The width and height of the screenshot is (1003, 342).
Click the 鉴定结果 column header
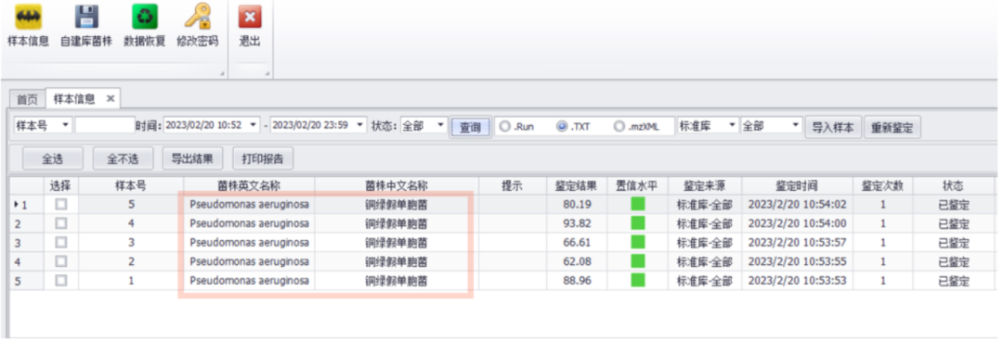tap(576, 185)
